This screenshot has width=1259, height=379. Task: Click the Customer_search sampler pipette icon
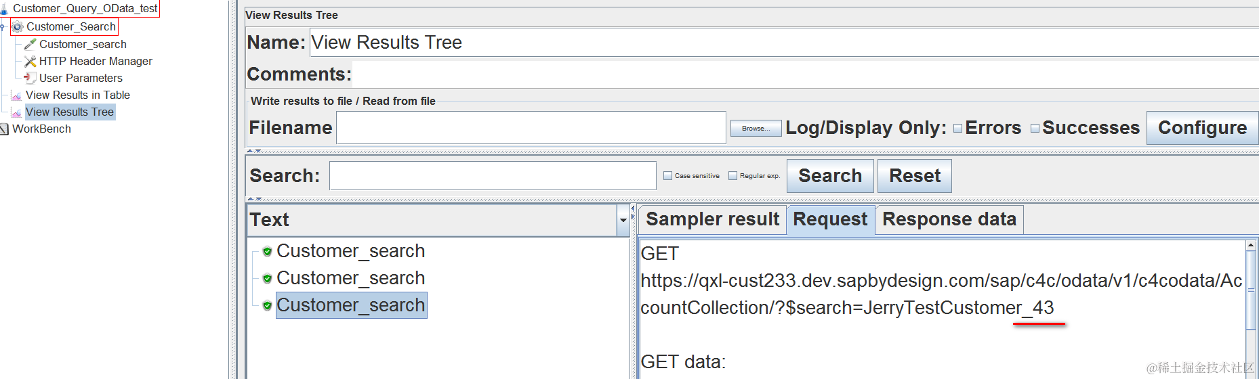(x=30, y=44)
